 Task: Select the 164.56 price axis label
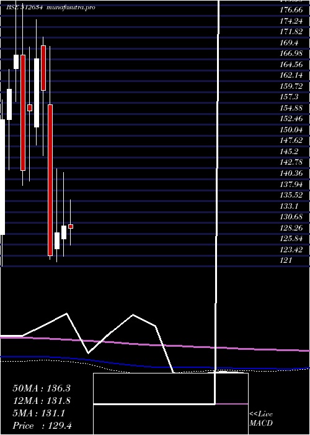291,65
